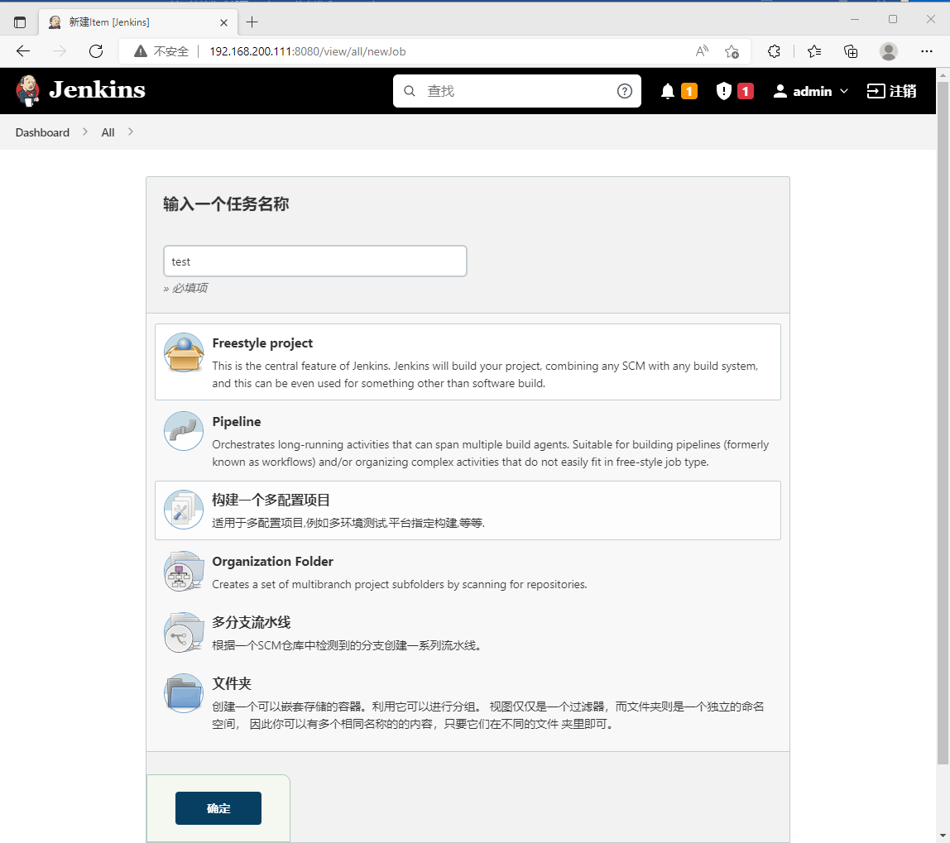The image size is (950, 843).
Task: Select the multibranch pipeline icon
Action: click(184, 632)
